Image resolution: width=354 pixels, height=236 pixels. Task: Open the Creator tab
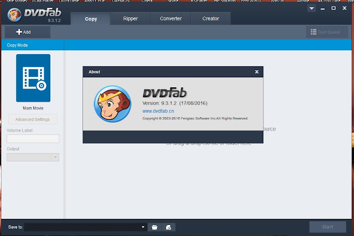(211, 18)
